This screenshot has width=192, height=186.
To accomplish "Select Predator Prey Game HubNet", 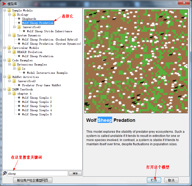I will (x=41, y=85).
